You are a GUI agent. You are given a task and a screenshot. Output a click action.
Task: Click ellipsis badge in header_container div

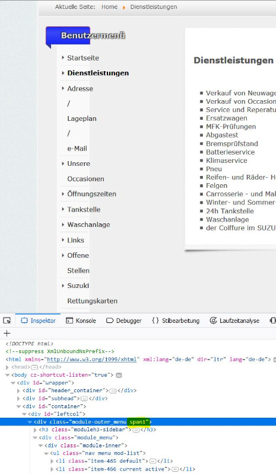[113, 391]
